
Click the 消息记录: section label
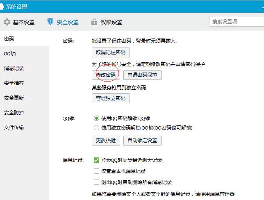73,160
